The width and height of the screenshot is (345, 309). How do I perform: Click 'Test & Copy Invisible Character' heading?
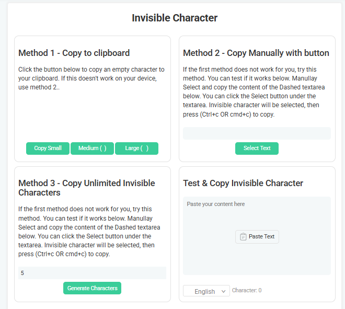pos(243,183)
